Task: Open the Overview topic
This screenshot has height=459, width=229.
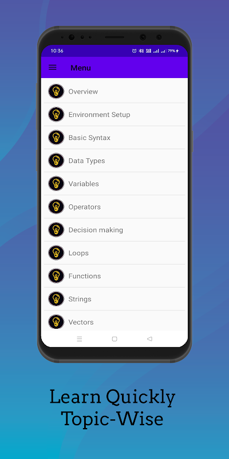Action: tap(114, 91)
